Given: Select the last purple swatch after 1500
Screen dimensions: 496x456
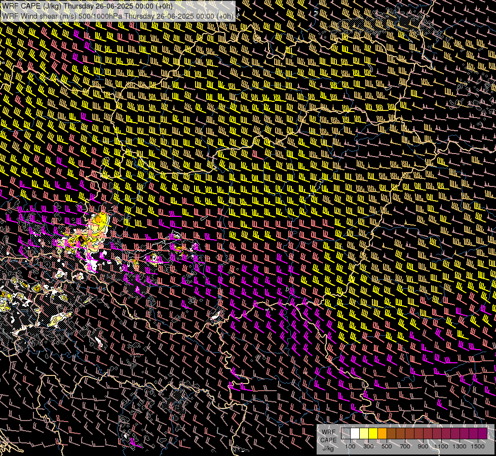Looking at the screenshot, I should (482, 433).
